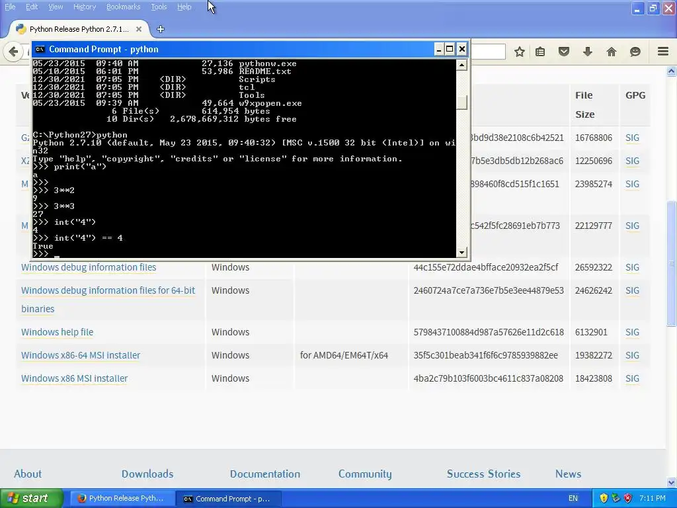Open the downloads arrow icon
The image size is (677, 508).
tap(588, 52)
